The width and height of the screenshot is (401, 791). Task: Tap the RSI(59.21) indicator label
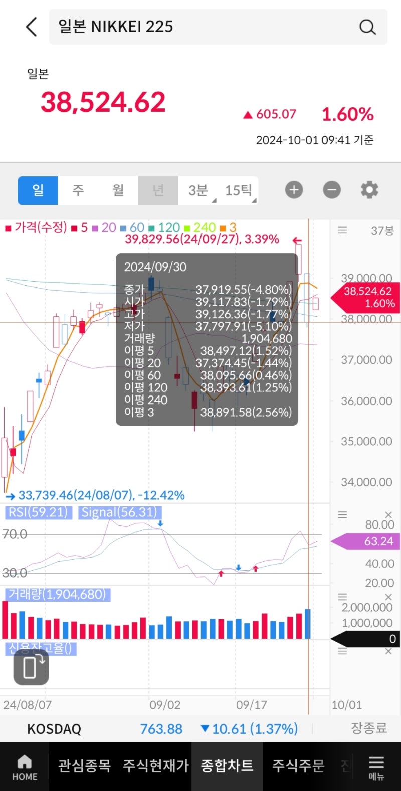[x=38, y=512]
